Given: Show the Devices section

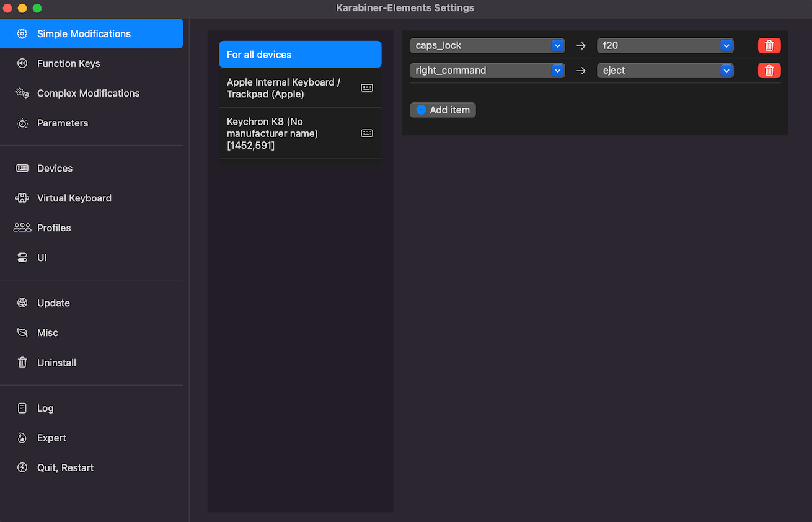Looking at the screenshot, I should coord(91,168).
